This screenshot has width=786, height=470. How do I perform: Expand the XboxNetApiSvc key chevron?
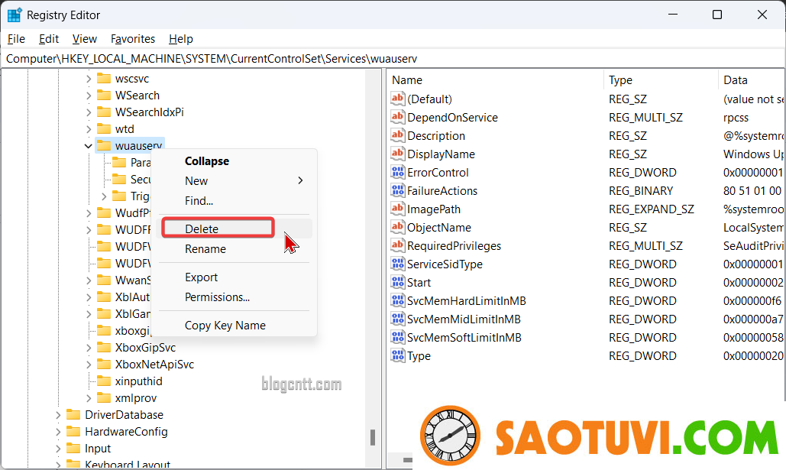[89, 365]
